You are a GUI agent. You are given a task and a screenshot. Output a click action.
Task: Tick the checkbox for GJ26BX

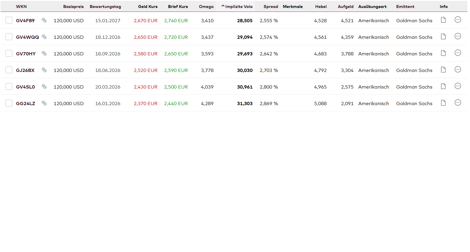[x=9, y=70]
